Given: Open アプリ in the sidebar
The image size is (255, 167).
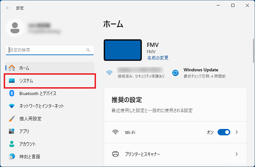Looking at the screenshot, I should [x=50, y=131].
